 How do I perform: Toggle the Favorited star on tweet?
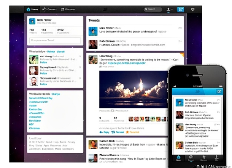tap(133, 132)
